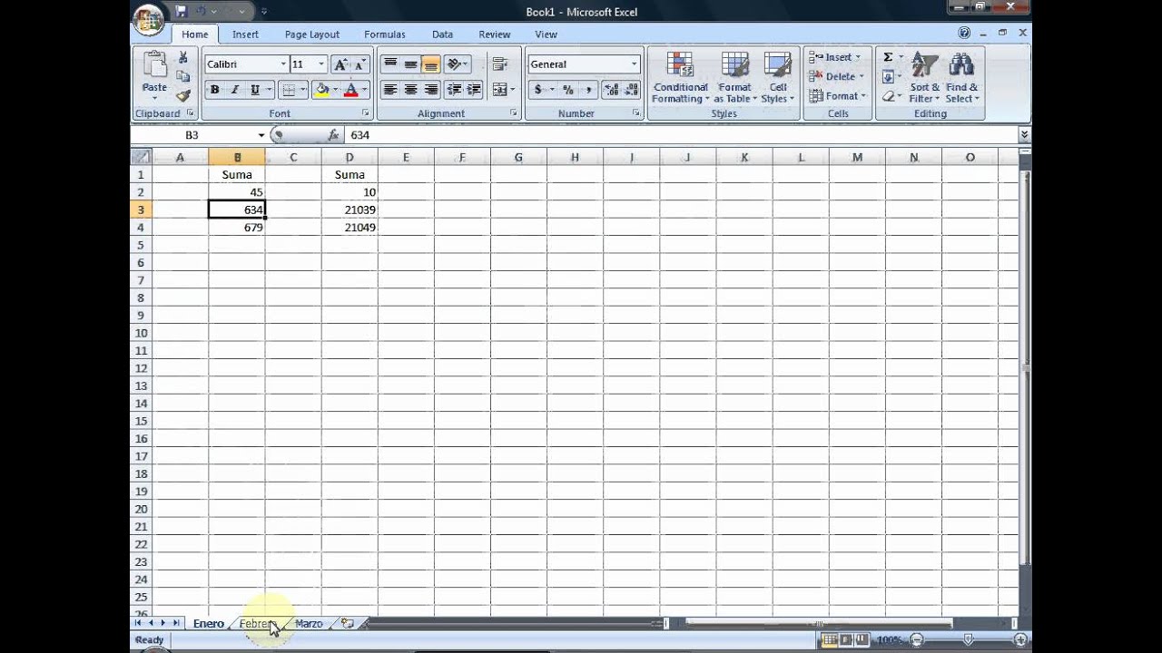Open the Calibri font name dropdown
The height and width of the screenshot is (653, 1162).
283,64
